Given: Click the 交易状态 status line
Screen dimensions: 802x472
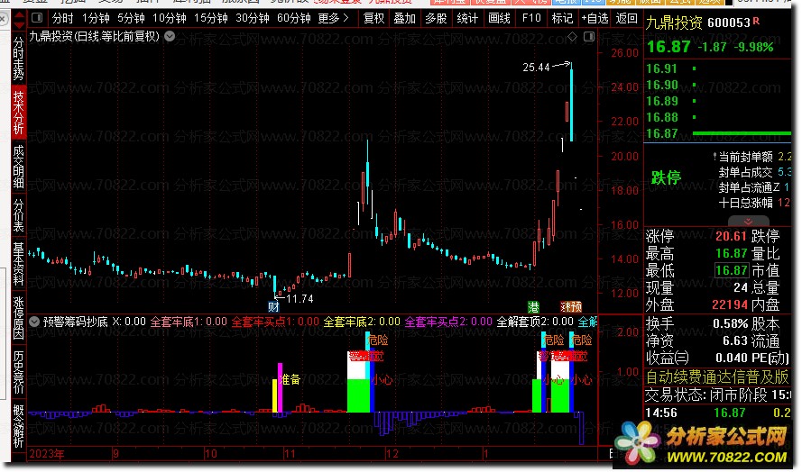Looking at the screenshot, I should point(717,395).
